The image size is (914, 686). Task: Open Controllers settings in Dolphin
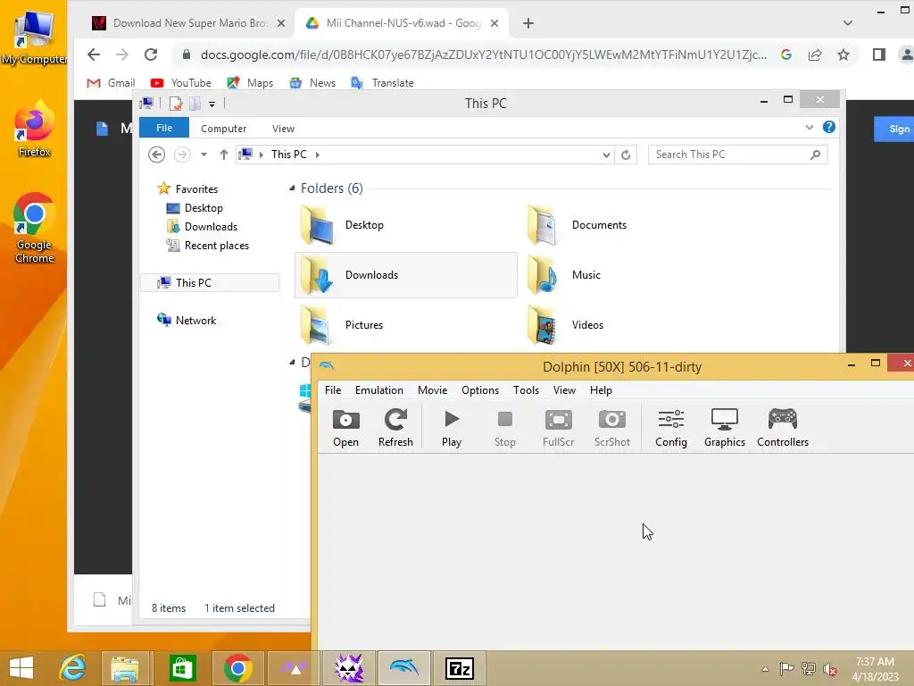pos(782,428)
